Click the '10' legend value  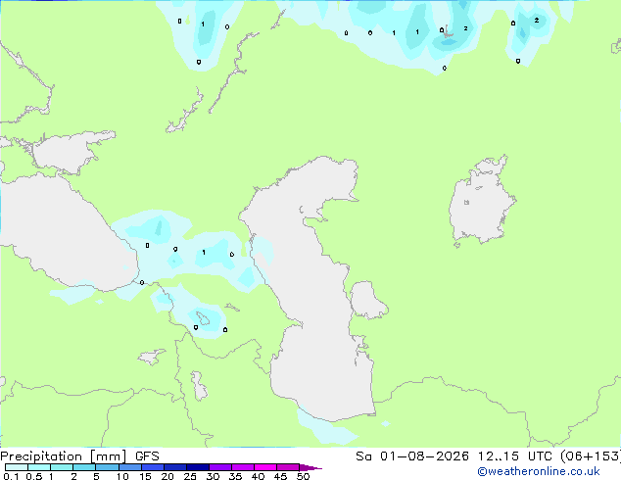[122, 476]
